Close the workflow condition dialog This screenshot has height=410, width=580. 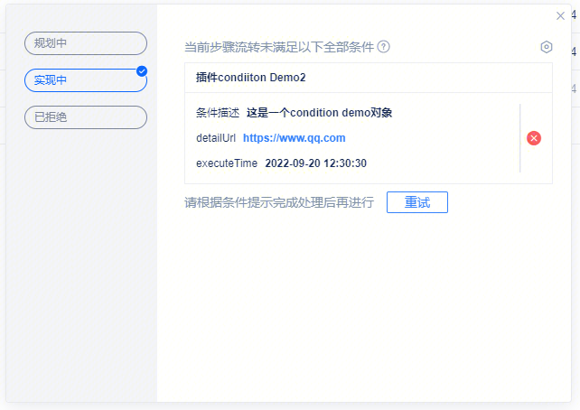pos(561,15)
